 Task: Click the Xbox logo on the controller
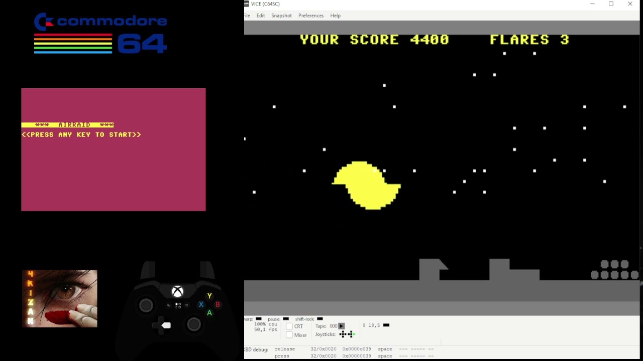(x=177, y=291)
